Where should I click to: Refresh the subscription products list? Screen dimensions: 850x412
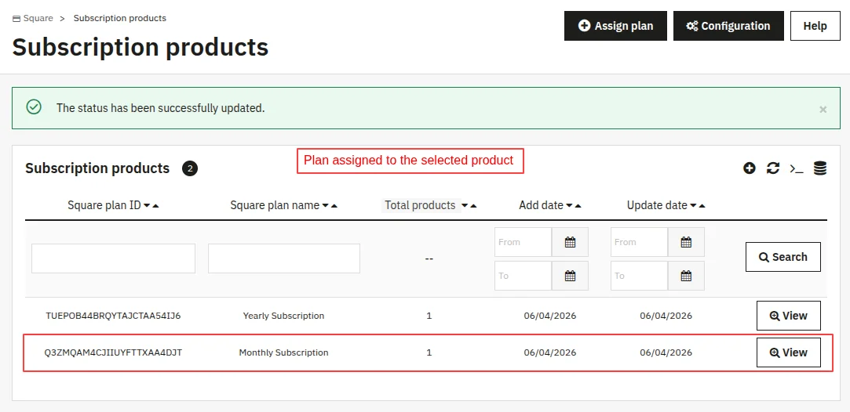click(772, 168)
